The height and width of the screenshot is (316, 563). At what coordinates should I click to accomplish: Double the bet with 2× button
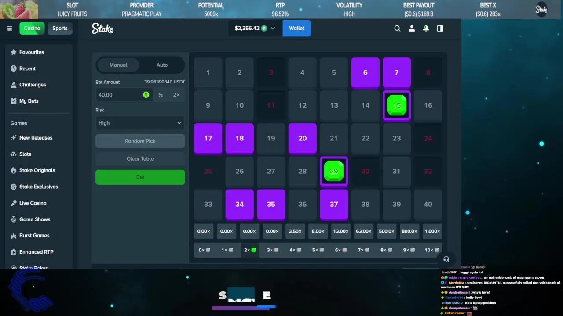pos(176,95)
